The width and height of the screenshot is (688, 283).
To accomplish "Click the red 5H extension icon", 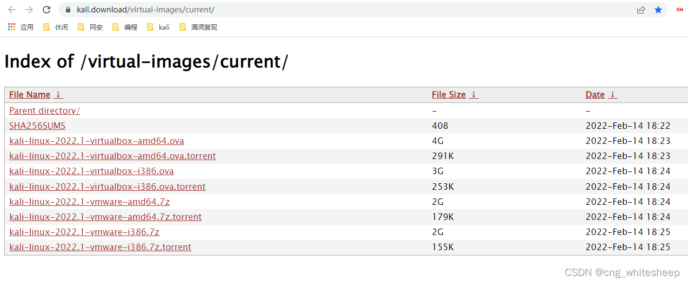I will pyautogui.click(x=679, y=10).
